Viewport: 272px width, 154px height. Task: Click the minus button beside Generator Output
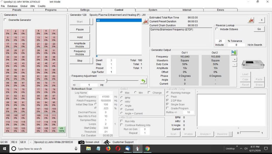(234, 65)
